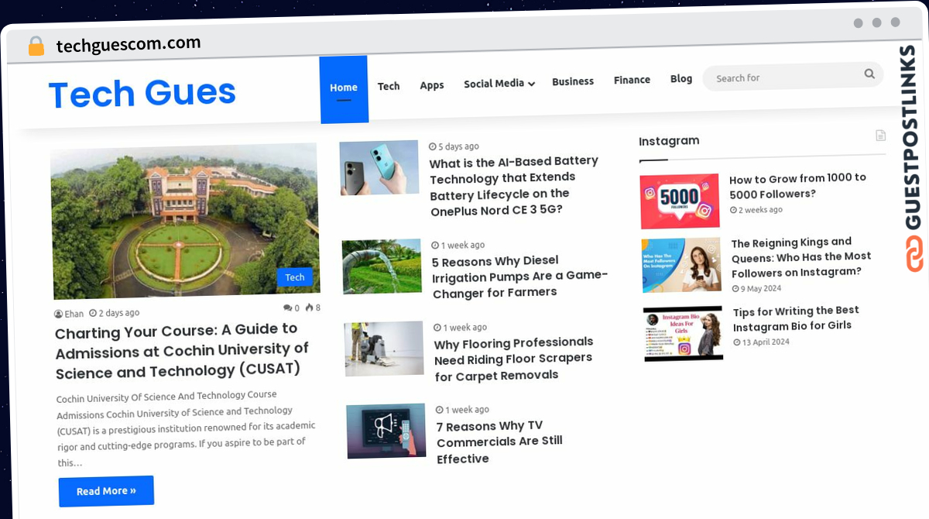
Task: Click the CUSAT article excerpt paragraph
Action: [x=186, y=428]
